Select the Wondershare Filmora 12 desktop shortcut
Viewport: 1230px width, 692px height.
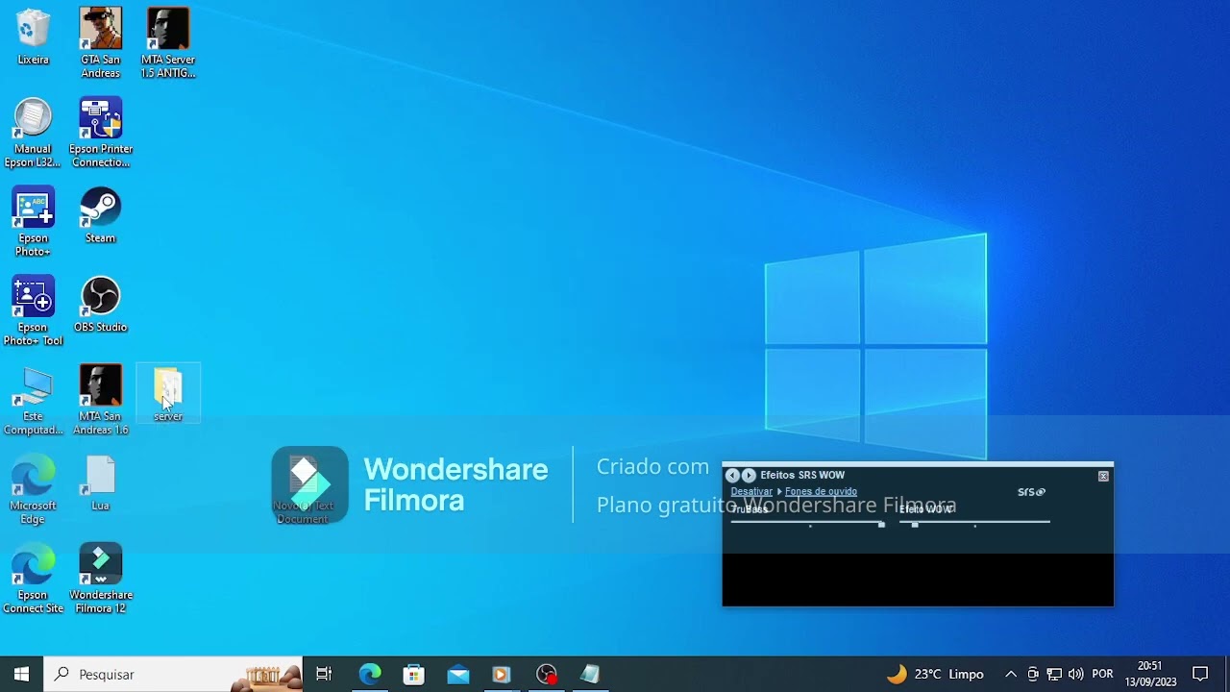(x=100, y=580)
